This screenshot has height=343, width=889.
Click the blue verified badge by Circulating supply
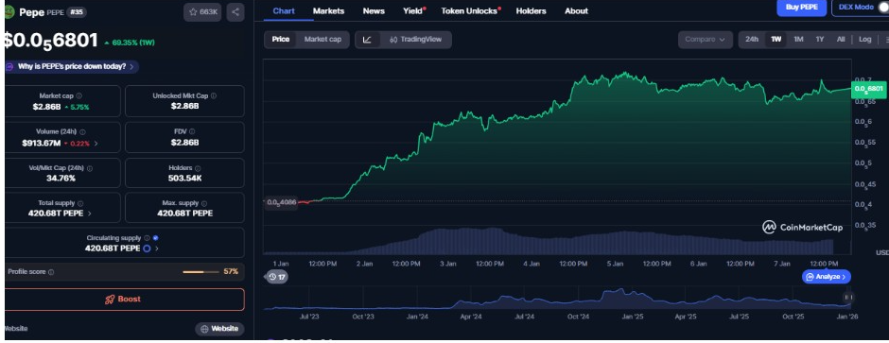155,238
